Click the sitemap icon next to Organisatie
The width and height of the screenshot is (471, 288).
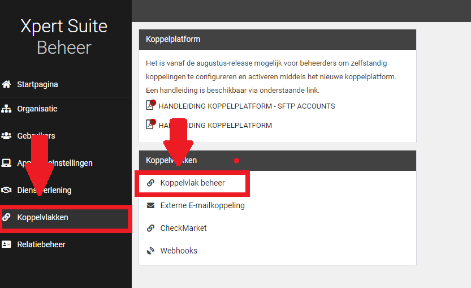coord(7,109)
